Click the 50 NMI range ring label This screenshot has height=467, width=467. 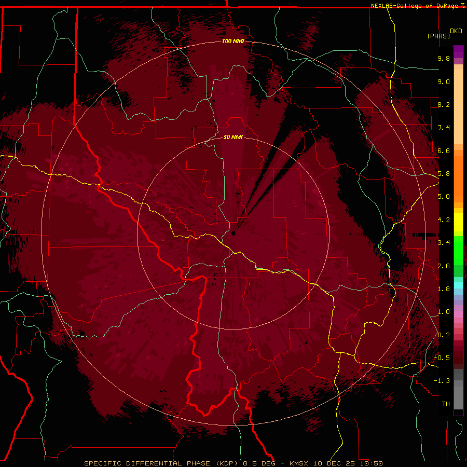[x=233, y=137]
